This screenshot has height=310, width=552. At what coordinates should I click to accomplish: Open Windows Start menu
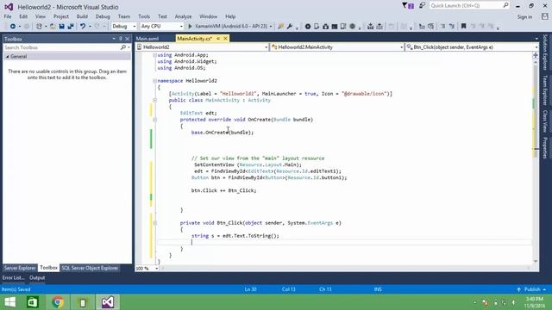pyautogui.click(x=10, y=302)
